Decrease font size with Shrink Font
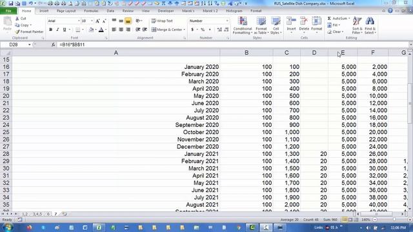This screenshot has height=232, width=413. click(x=104, y=21)
